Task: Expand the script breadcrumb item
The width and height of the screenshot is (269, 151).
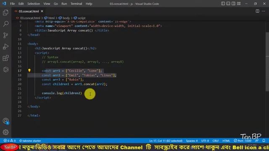Action: [79, 18]
